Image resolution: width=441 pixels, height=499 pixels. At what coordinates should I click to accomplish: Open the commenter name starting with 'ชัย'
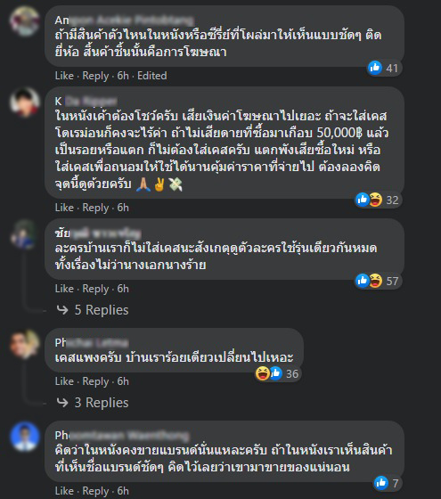click(x=98, y=233)
